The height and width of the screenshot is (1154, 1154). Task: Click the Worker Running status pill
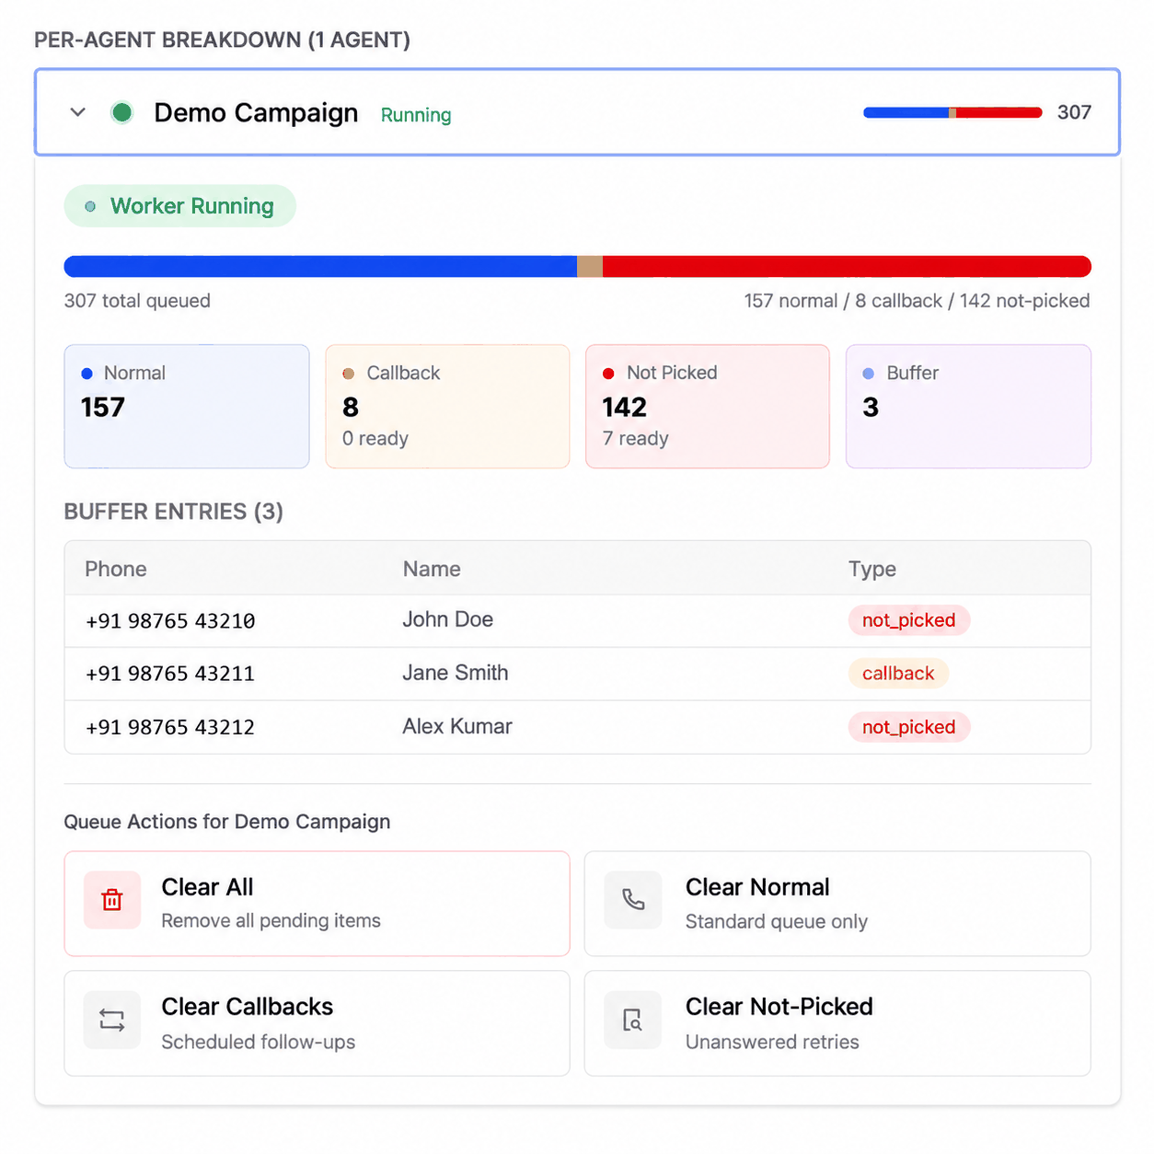point(180,206)
